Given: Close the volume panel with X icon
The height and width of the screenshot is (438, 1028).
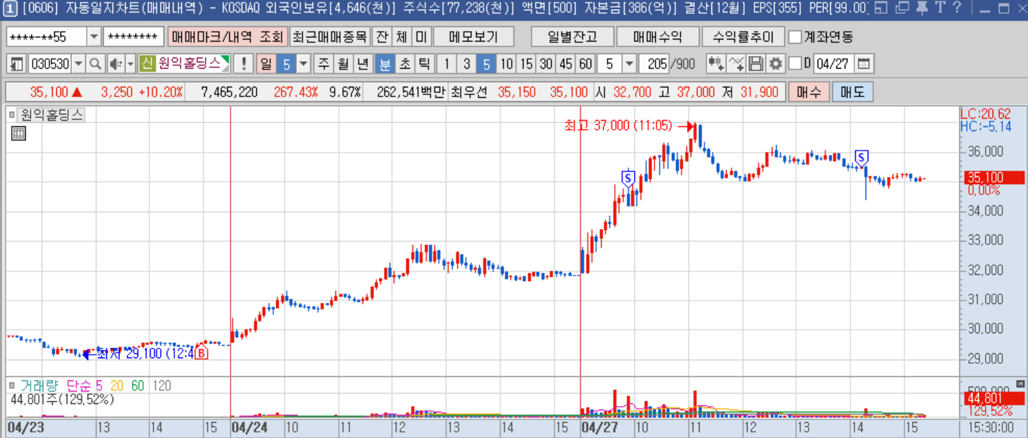Looking at the screenshot, I should pyautogui.click(x=1020, y=384).
